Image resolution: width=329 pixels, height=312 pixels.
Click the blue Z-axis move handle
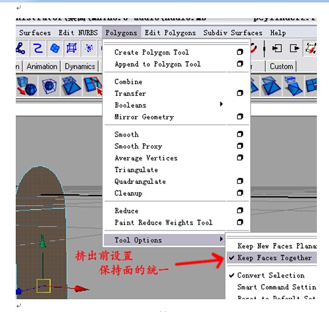[x=19, y=291]
